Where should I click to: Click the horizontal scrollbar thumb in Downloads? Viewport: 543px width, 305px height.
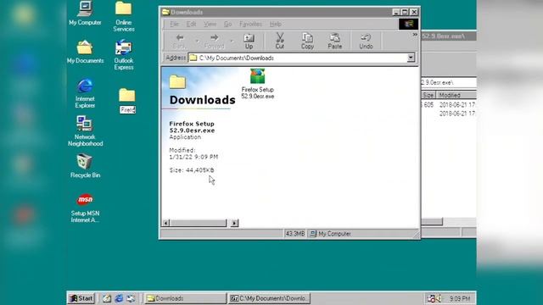pos(198,223)
